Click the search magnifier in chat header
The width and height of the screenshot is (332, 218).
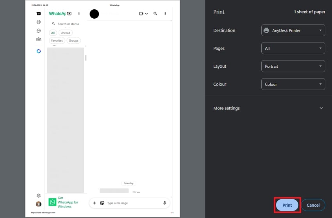(155, 14)
